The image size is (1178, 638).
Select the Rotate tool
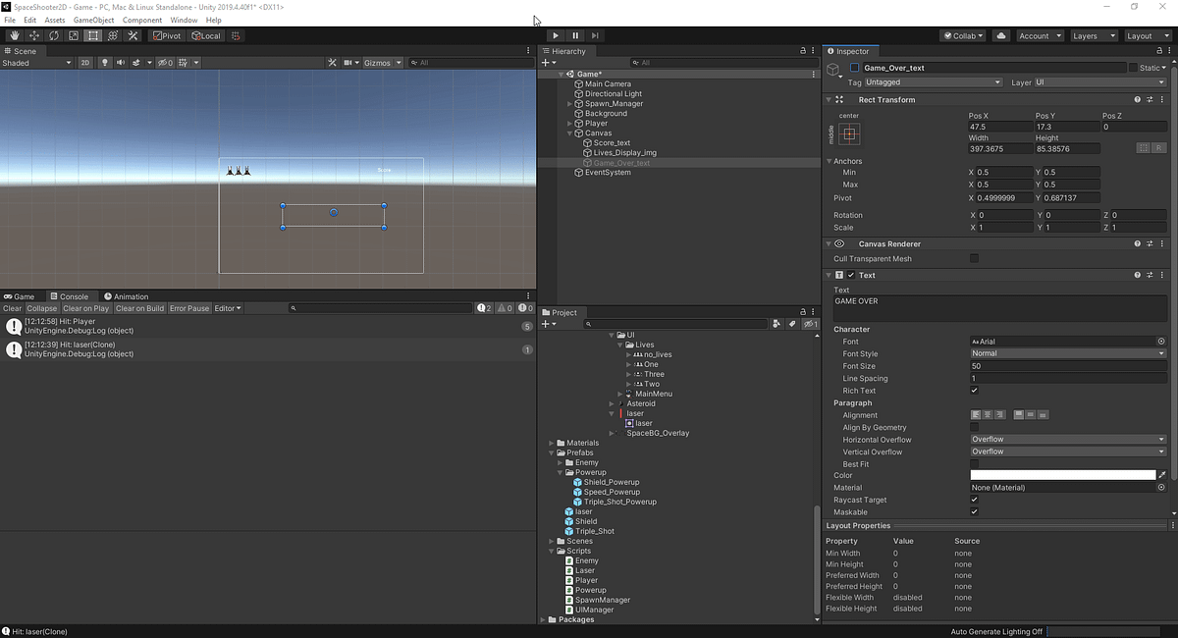[x=52, y=35]
